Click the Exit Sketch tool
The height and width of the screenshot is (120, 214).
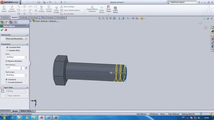click(4, 9)
